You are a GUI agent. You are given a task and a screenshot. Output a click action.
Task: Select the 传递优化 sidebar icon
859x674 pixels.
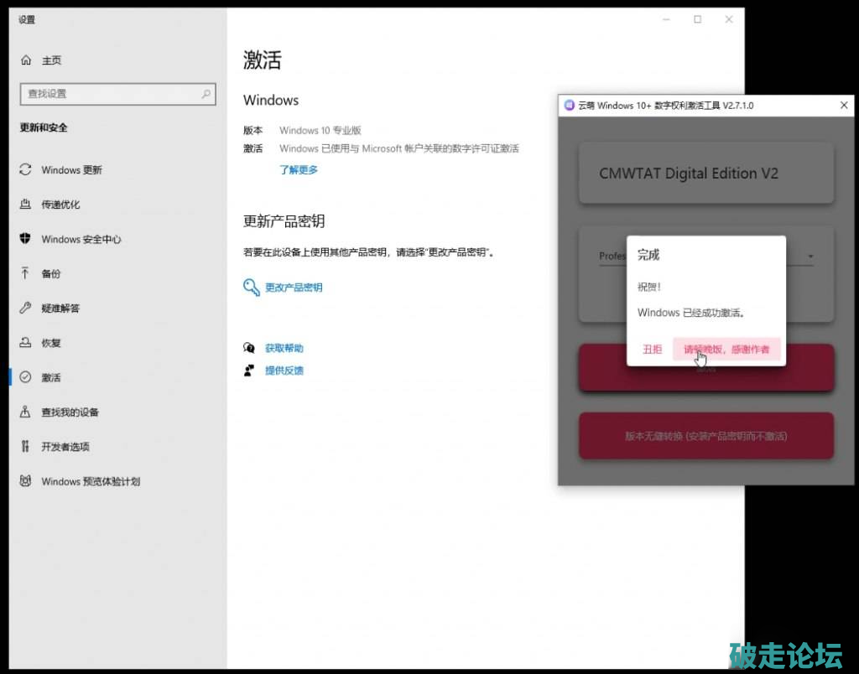(25, 205)
